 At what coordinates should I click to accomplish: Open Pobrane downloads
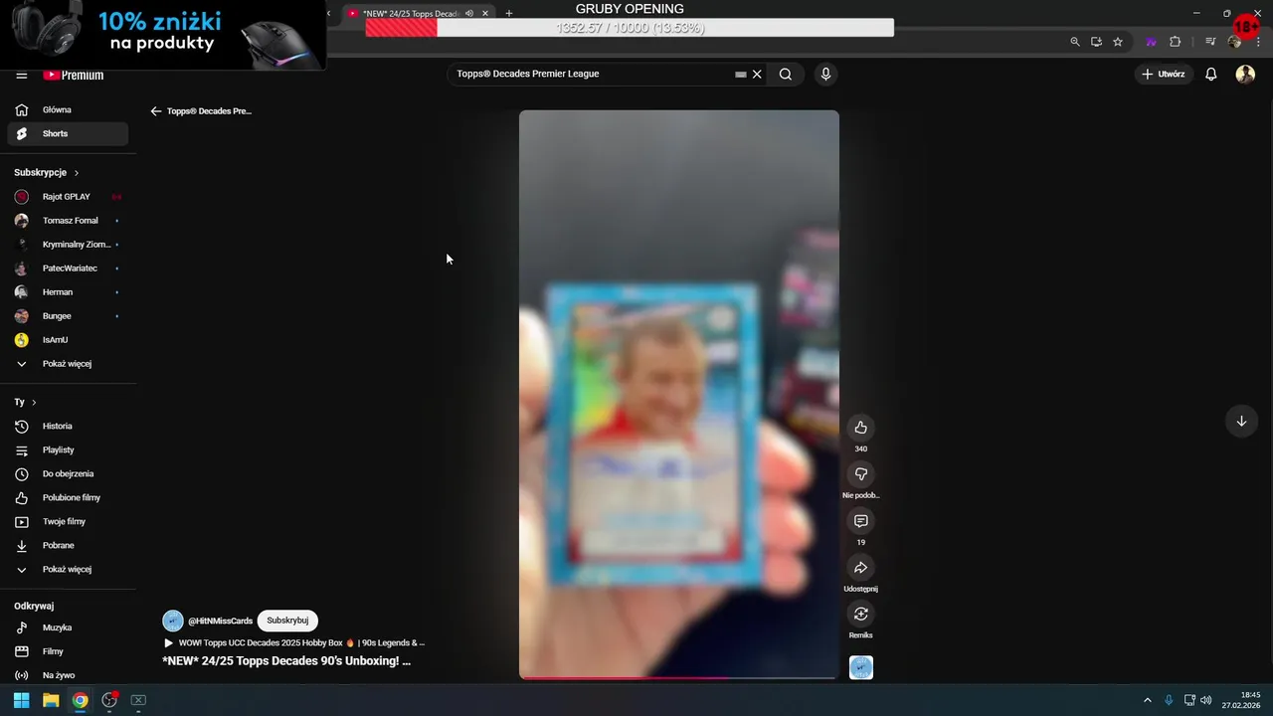pyautogui.click(x=68, y=545)
